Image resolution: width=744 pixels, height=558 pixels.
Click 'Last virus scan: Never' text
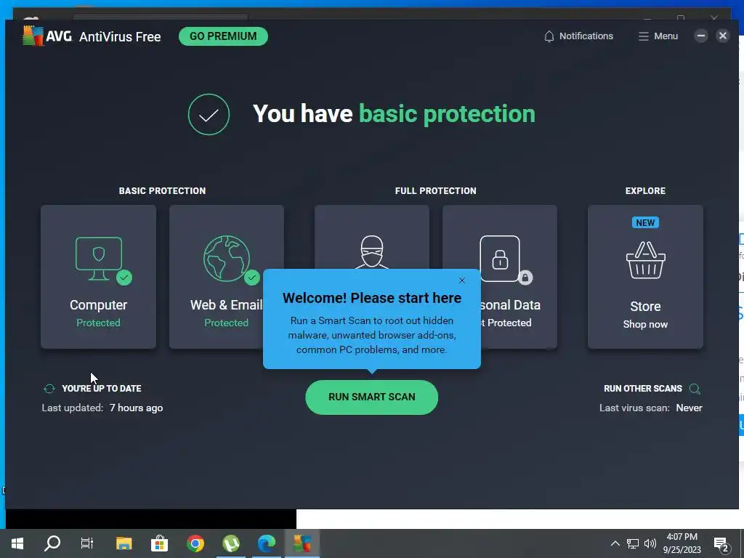pos(650,408)
